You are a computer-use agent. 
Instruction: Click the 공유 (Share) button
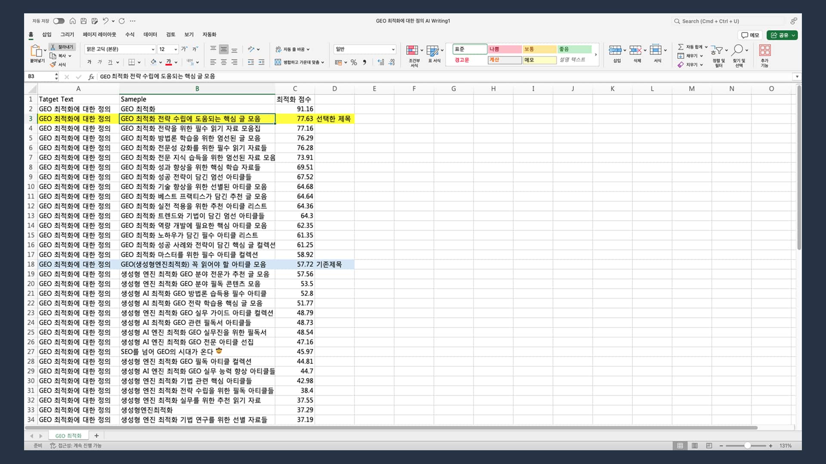tap(782, 35)
